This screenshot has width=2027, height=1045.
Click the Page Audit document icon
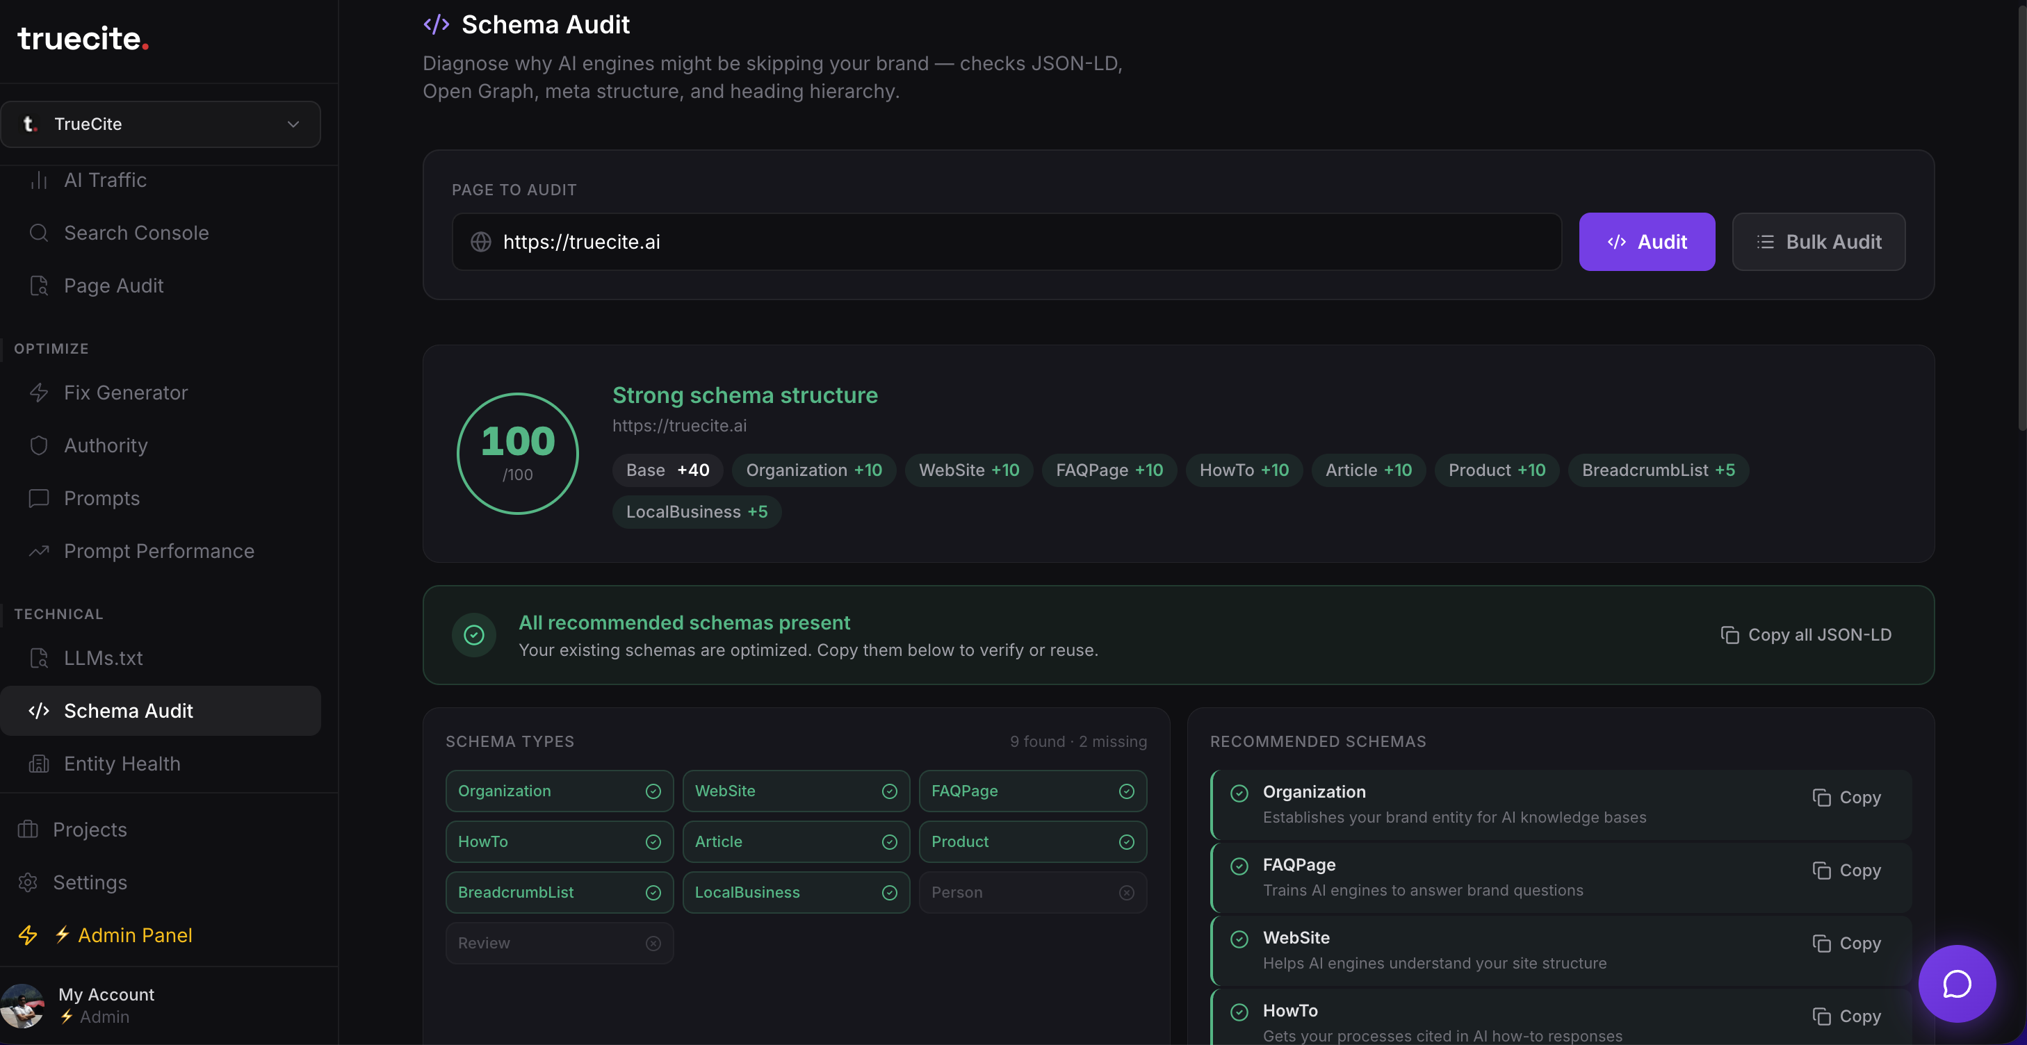point(38,286)
